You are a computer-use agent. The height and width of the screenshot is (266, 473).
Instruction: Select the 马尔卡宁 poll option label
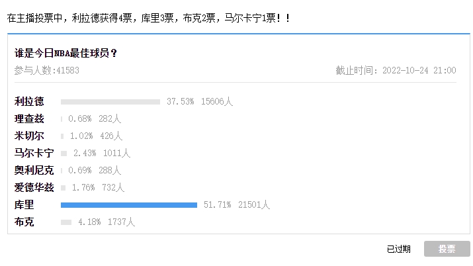click(34, 153)
